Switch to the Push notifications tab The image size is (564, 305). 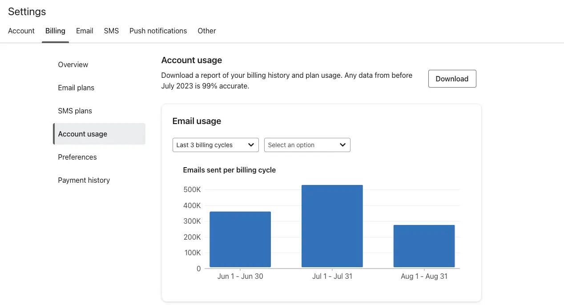tap(158, 31)
